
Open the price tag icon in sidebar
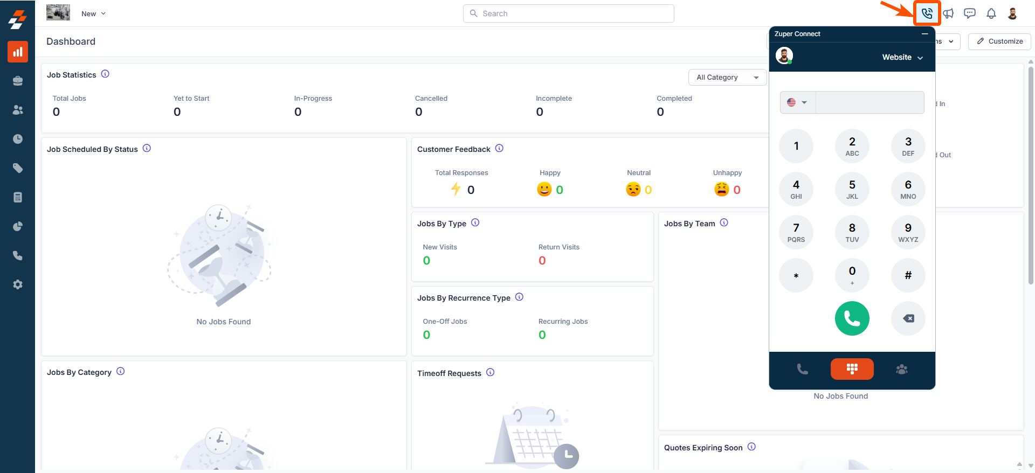(18, 168)
